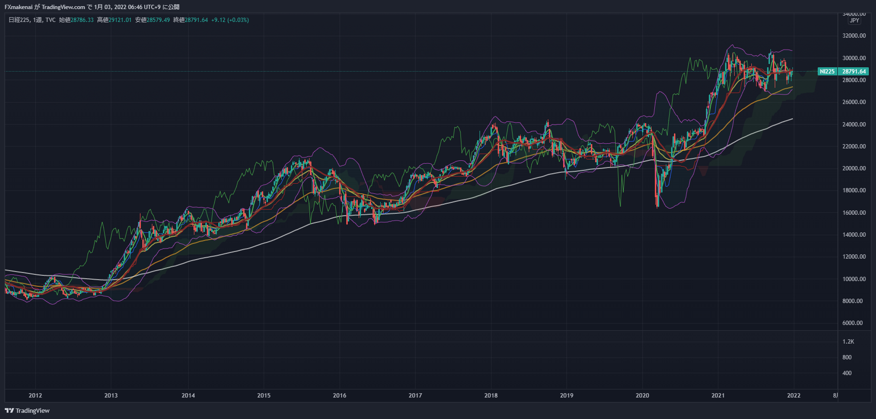This screenshot has height=419, width=876.
Task: Click the 26000.00 price axis label
Action: 854,102
